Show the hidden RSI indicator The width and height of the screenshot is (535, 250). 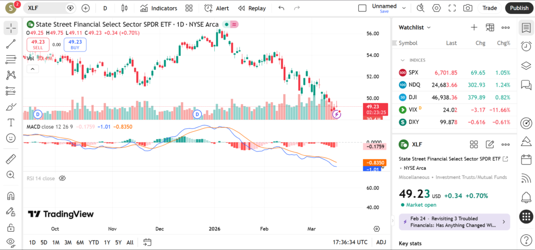[x=62, y=178]
